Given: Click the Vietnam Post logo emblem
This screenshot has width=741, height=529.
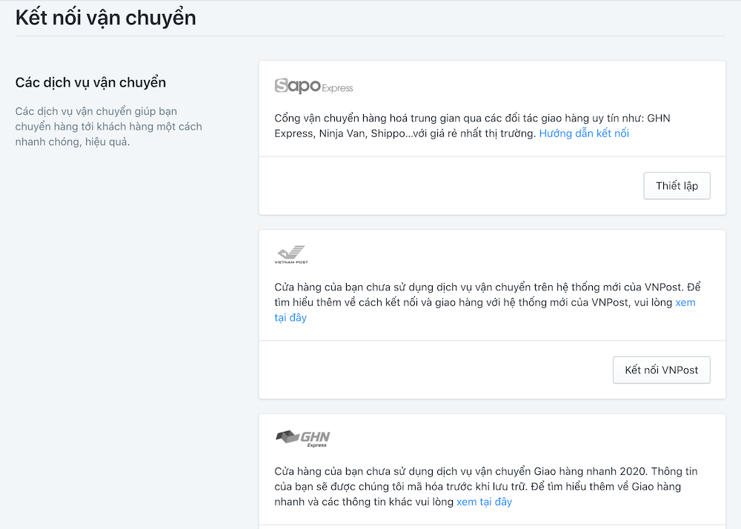Looking at the screenshot, I should click(x=290, y=252).
